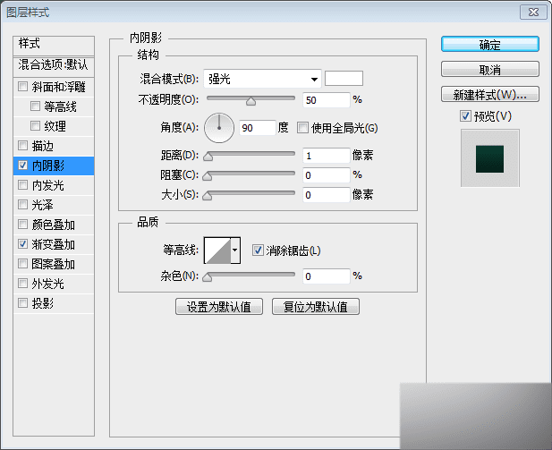Click 复位为默认值 button
The image size is (552, 450).
(x=316, y=306)
